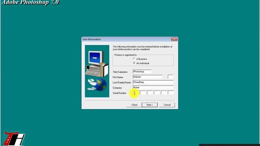Click the first Serial Number box

tap(136, 93)
